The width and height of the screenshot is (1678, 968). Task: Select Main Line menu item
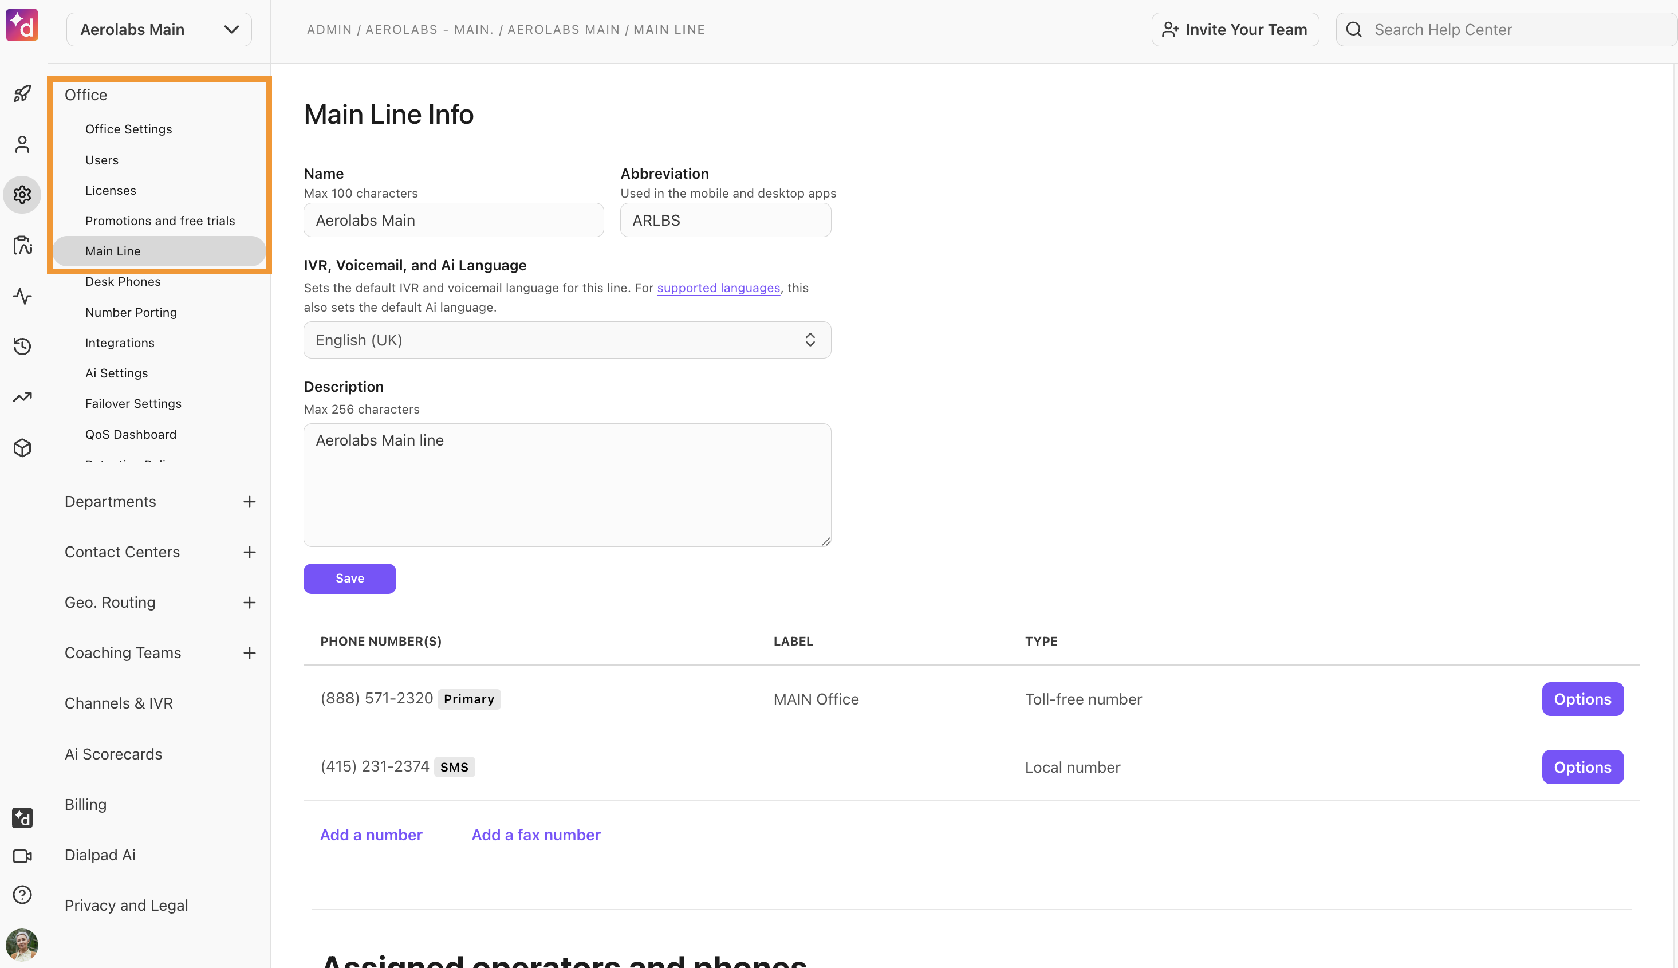[x=159, y=251]
